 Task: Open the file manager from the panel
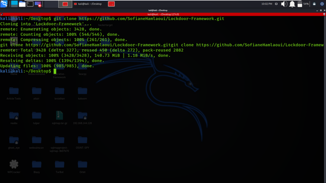[x=22, y=4]
